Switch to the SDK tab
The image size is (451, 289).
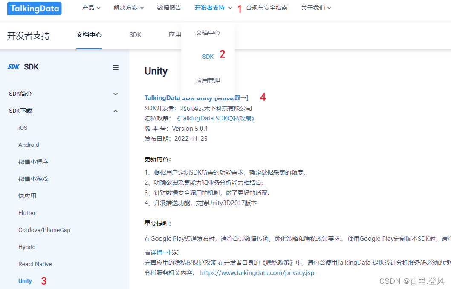pyautogui.click(x=135, y=35)
